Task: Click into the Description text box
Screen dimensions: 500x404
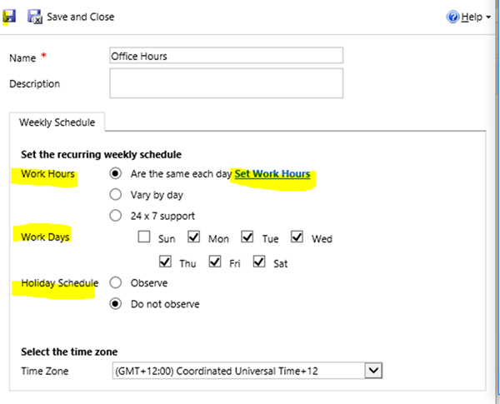Action: tap(226, 83)
